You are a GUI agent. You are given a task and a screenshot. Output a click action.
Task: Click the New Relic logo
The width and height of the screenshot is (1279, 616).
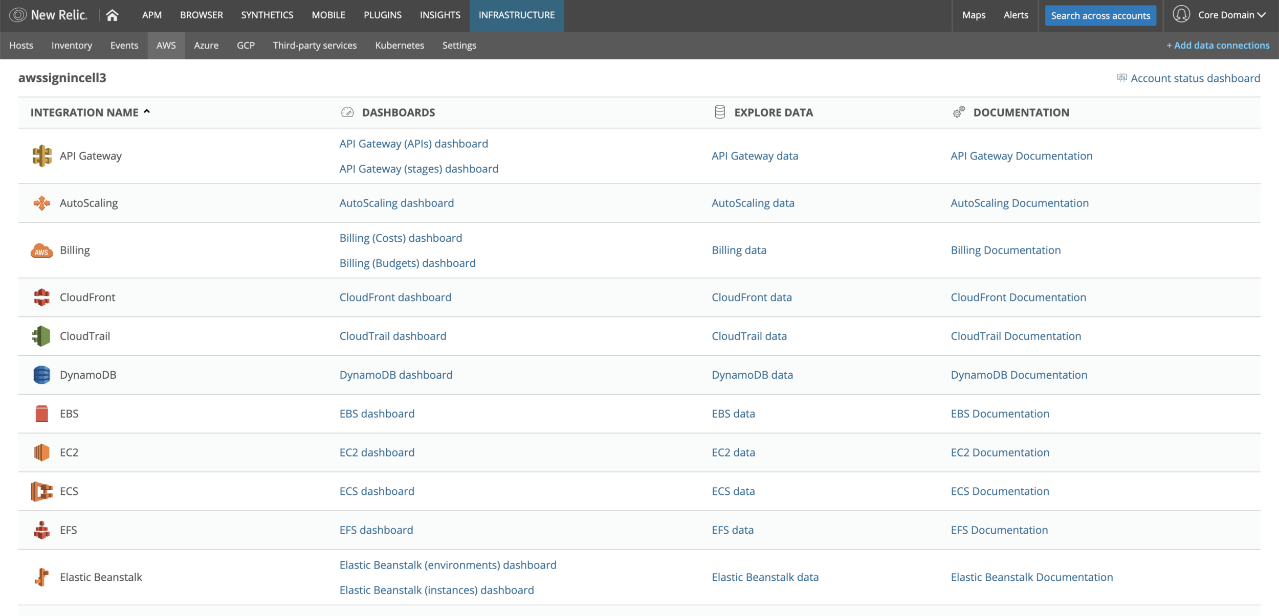coord(48,15)
